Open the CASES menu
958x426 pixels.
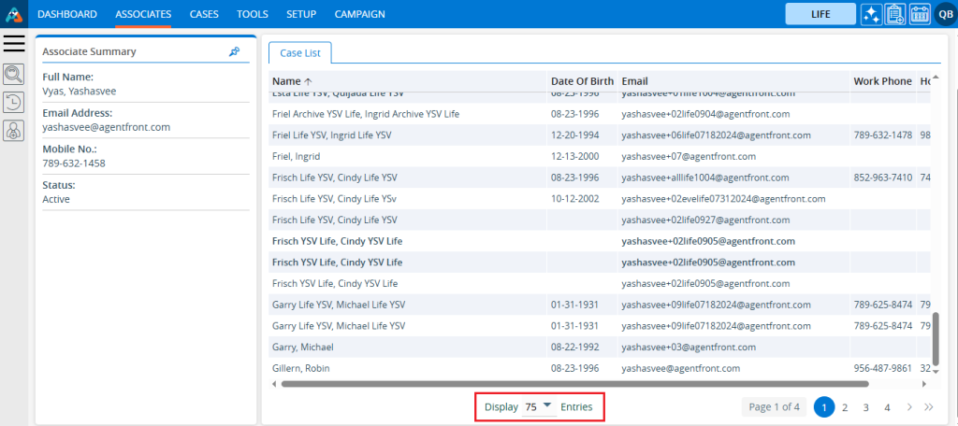(x=204, y=14)
